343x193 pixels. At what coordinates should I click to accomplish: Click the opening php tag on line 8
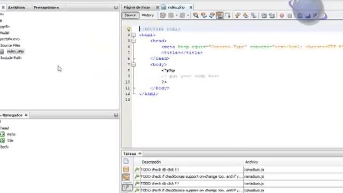click(x=168, y=70)
